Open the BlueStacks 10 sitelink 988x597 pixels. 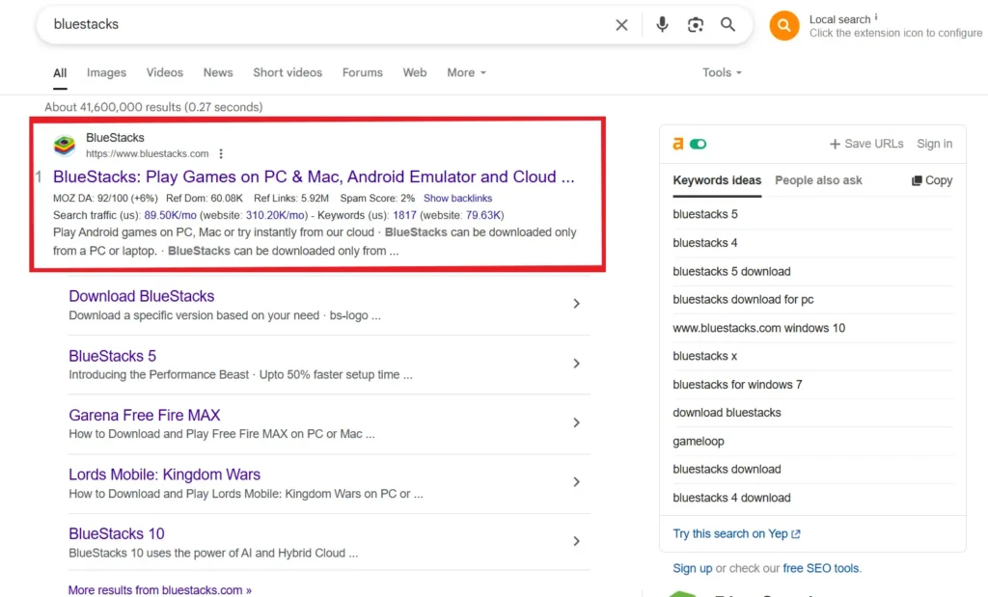point(117,533)
